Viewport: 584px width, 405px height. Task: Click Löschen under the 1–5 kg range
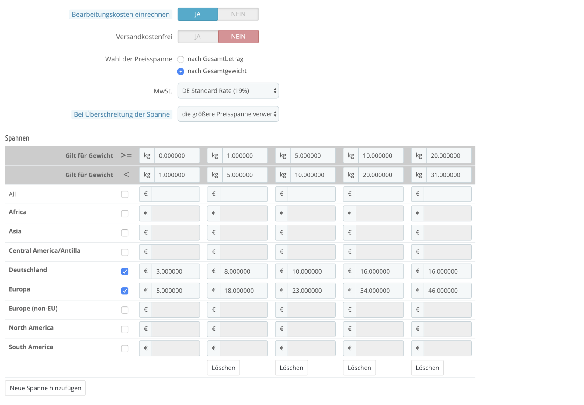coord(223,368)
